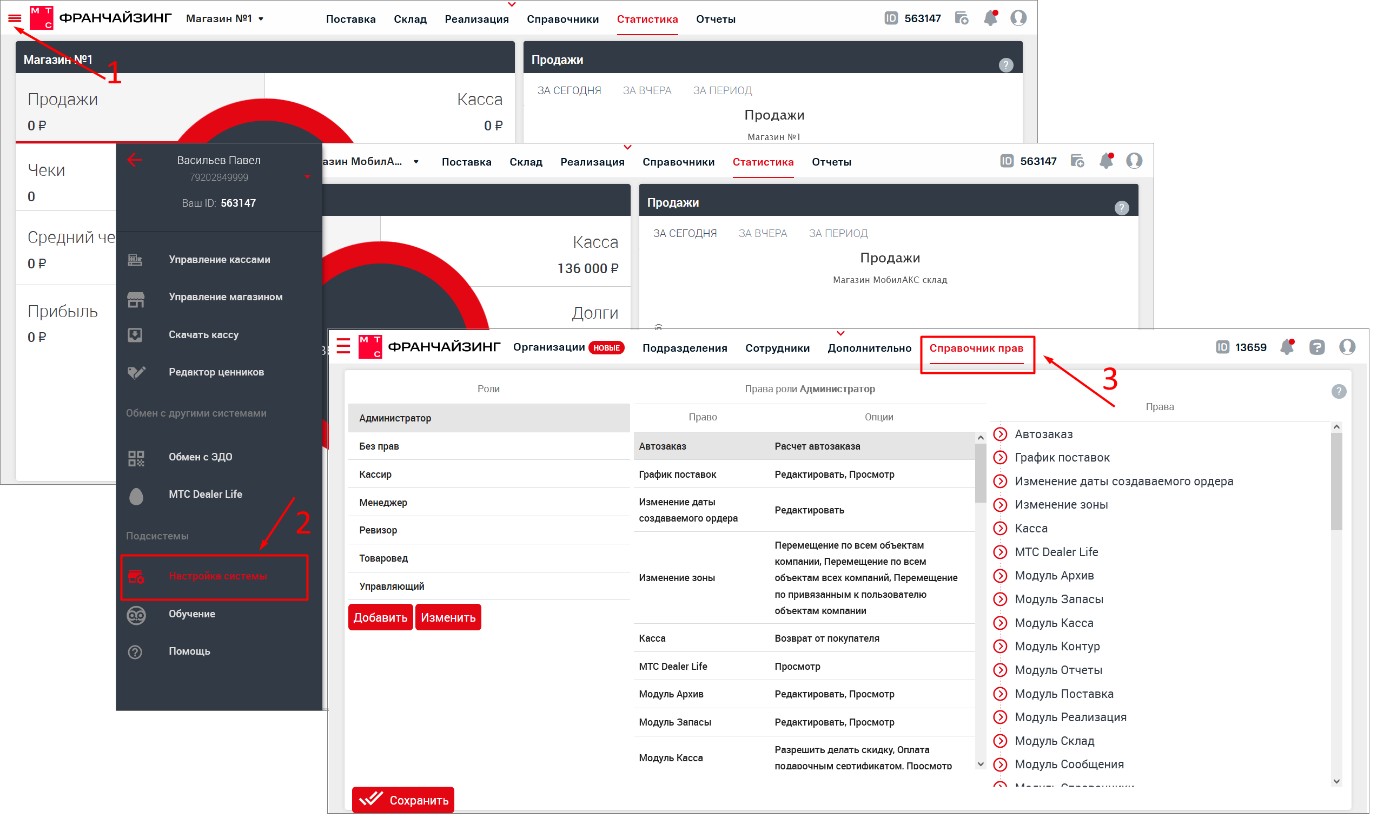This screenshot has height=817, width=1377.
Task: Click the MTS logo in Магазин №1 window
Action: pyautogui.click(x=41, y=18)
